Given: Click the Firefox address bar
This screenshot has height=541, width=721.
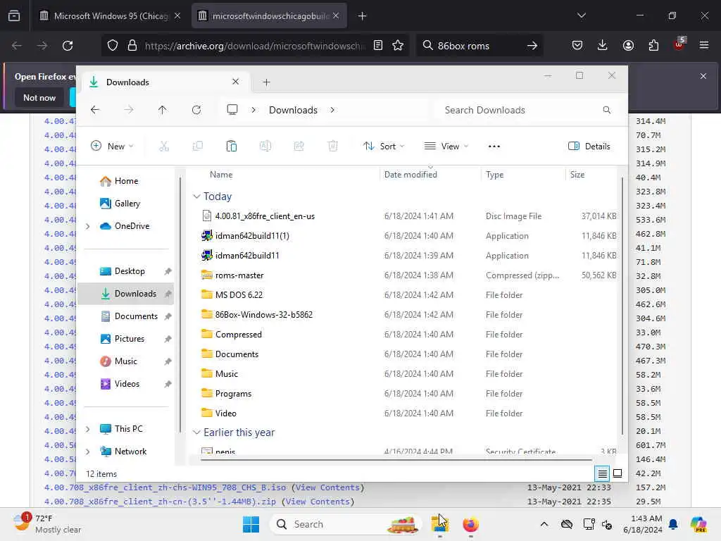Looking at the screenshot, I should (253, 46).
